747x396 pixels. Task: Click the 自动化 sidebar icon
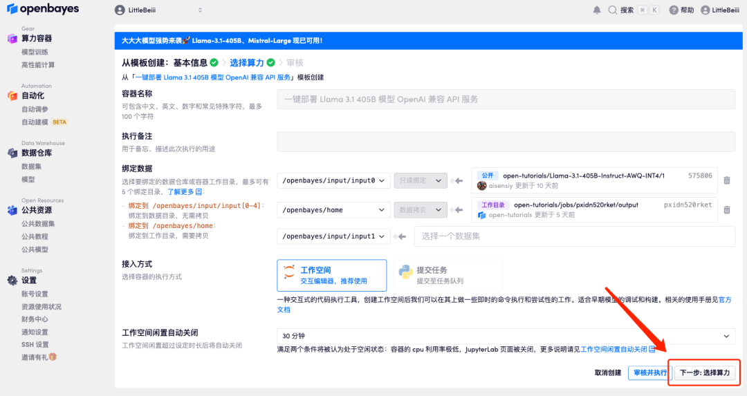[x=12, y=95]
